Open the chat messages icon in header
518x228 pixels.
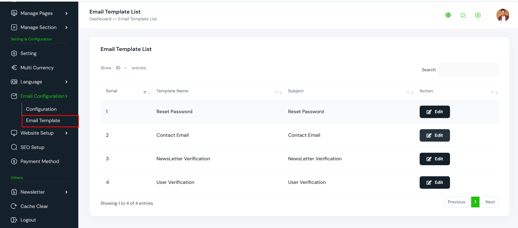[463, 15]
